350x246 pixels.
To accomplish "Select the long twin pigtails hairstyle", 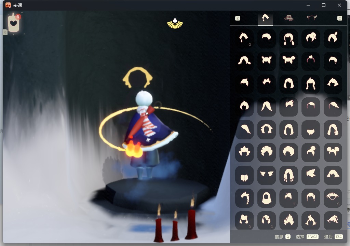I will tap(288, 39).
